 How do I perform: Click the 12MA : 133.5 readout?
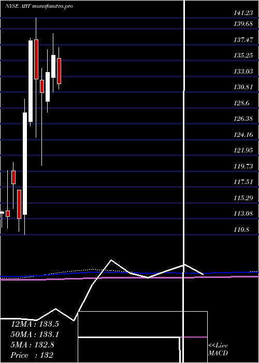(x=35, y=324)
